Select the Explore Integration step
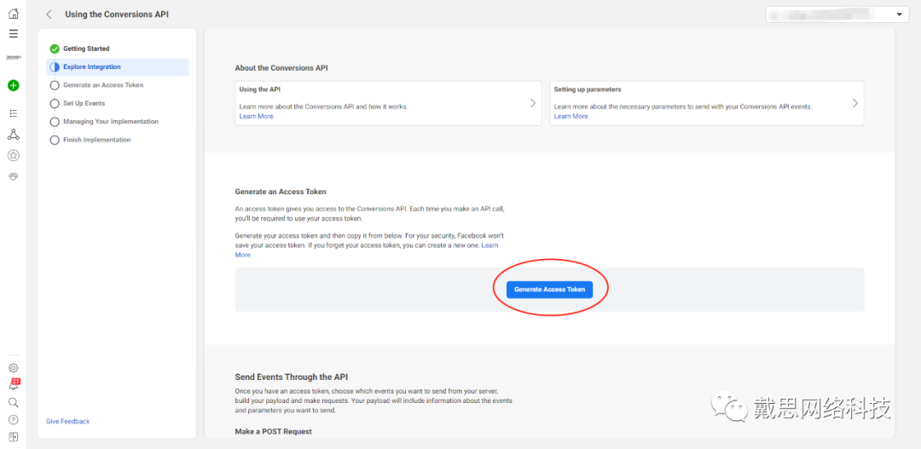 coord(118,67)
